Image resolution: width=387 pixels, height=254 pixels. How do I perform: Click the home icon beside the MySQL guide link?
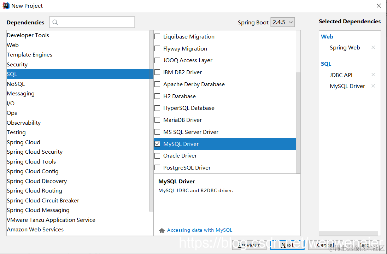(162, 230)
